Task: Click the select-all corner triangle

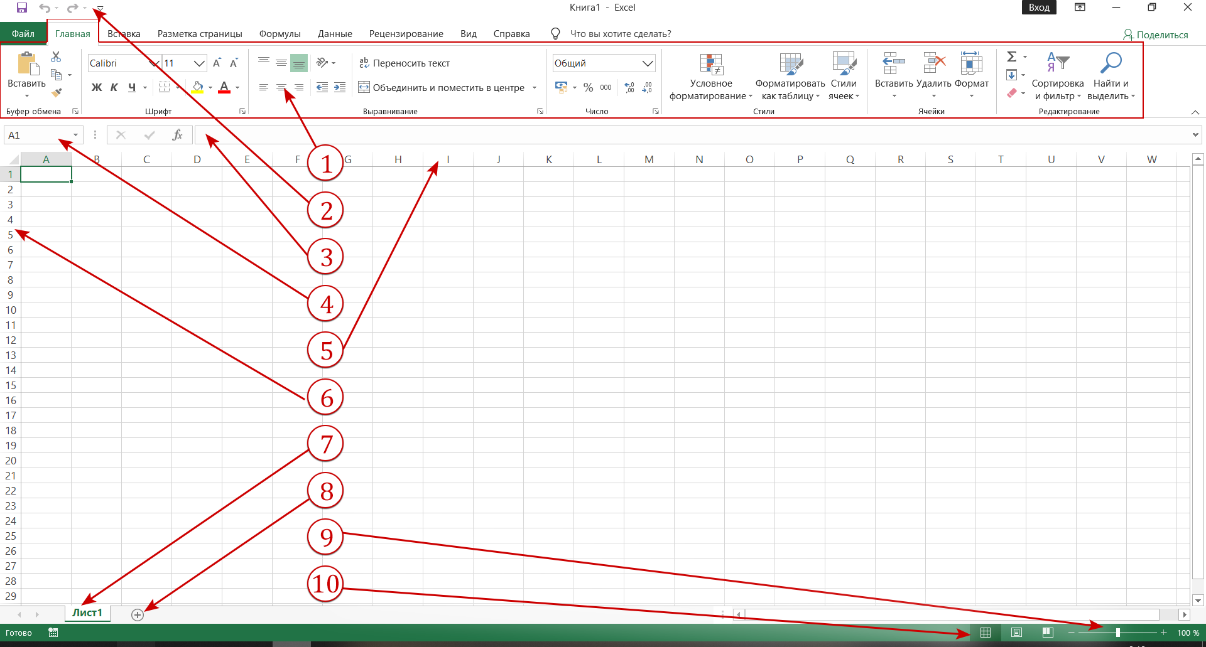Action: pyautogui.click(x=13, y=160)
